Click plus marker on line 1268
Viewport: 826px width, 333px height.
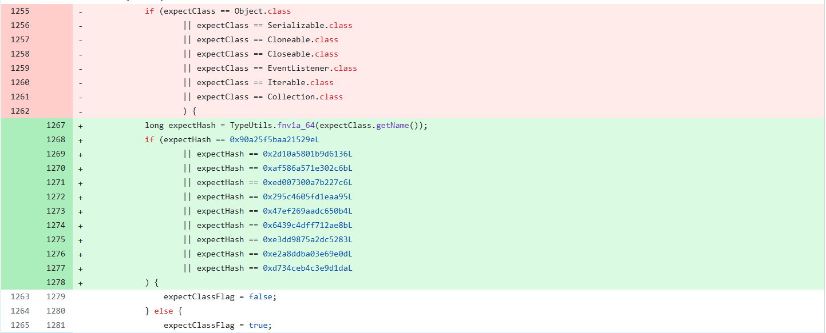click(x=80, y=139)
